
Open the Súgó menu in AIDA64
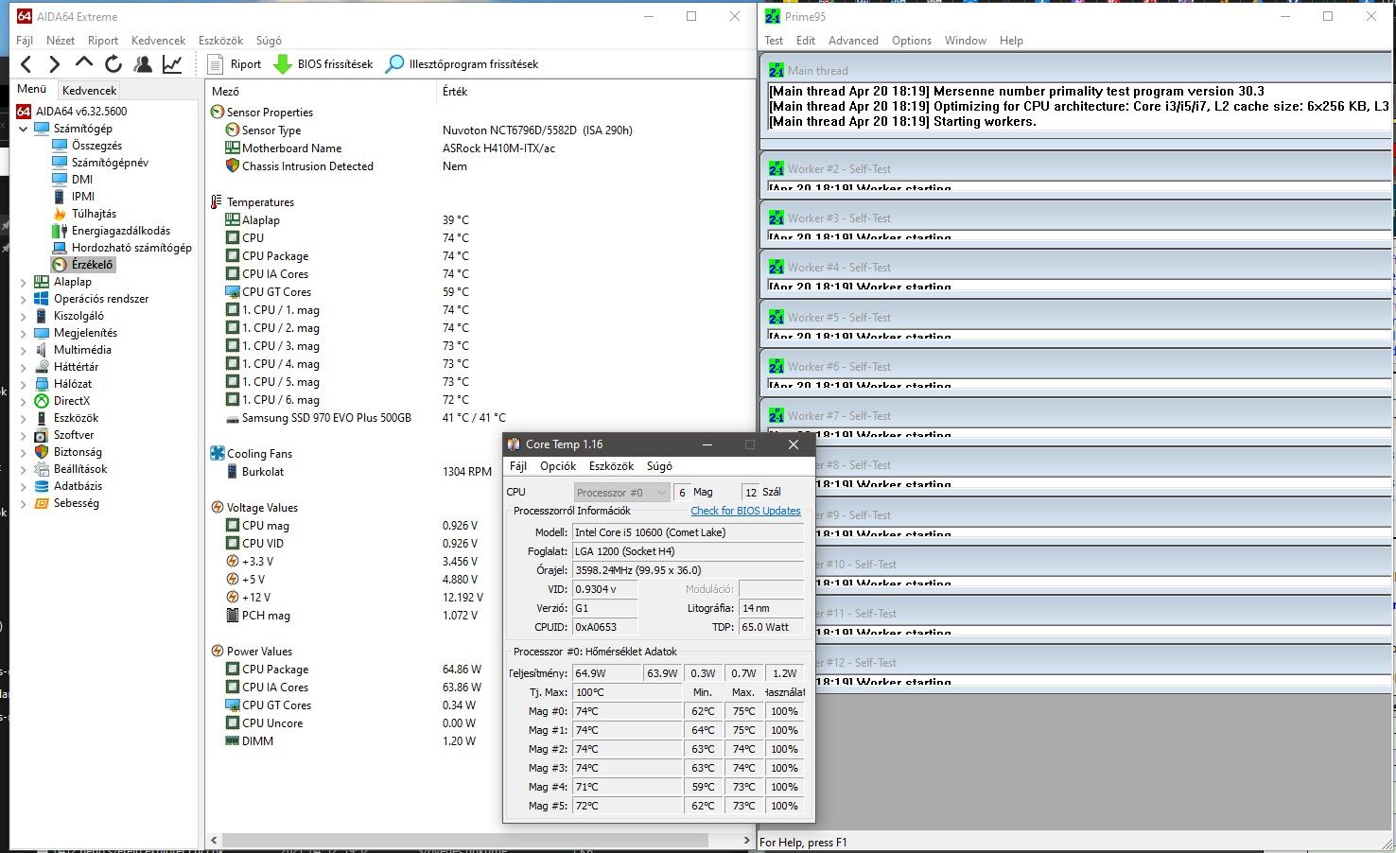(269, 41)
